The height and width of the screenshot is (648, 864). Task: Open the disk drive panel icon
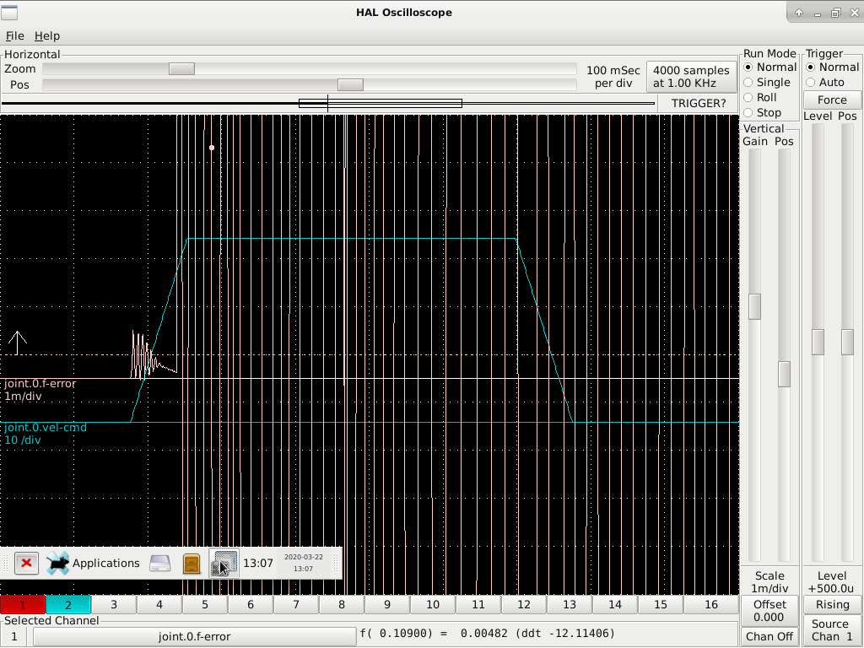[x=159, y=563]
